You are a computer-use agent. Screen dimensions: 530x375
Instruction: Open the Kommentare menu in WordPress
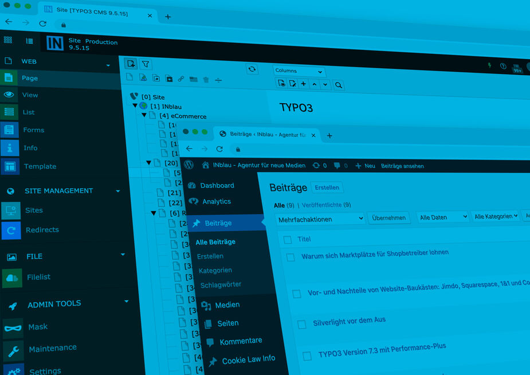[241, 342]
